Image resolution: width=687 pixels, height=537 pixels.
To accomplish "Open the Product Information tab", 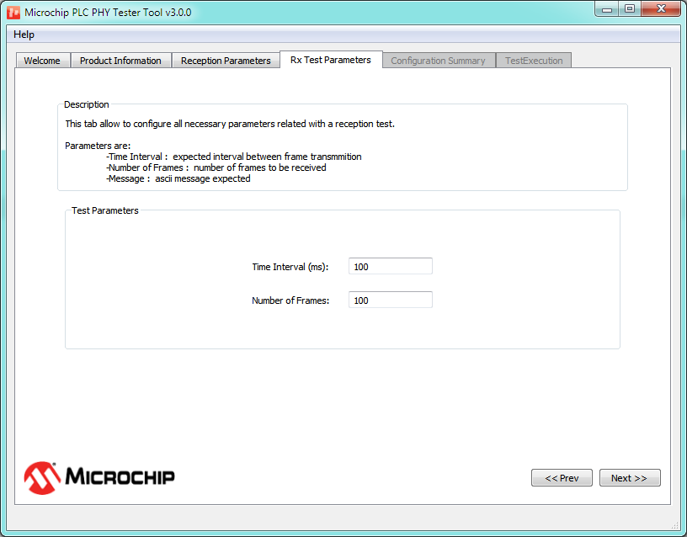I will [x=120, y=61].
